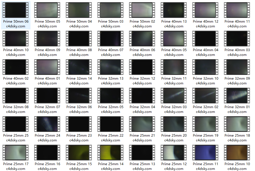Click the Prime 25mm 18 video thumbnail
The width and height of the screenshot is (255, 171).
237,124
